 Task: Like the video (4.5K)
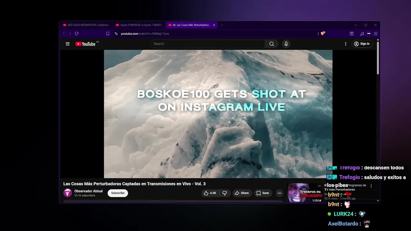tap(210, 193)
